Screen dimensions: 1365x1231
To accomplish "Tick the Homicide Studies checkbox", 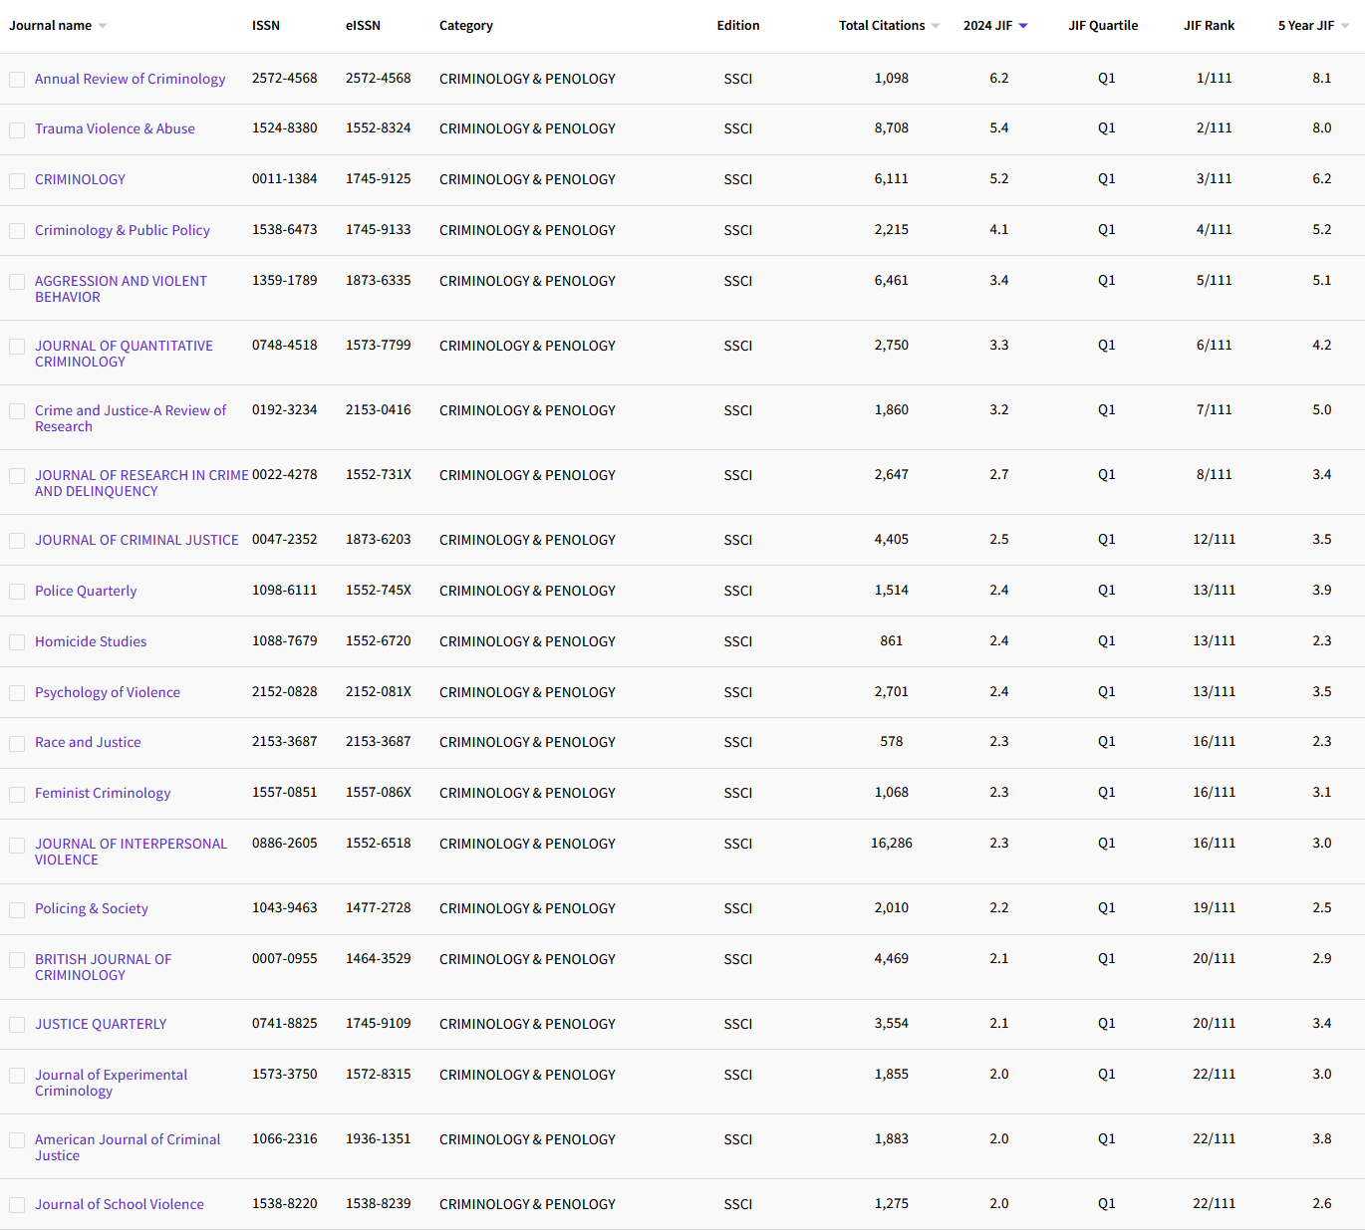I will click(x=17, y=642).
